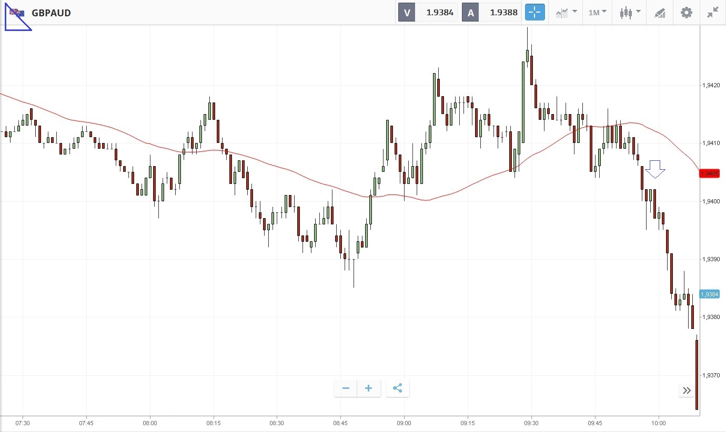726x432 pixels.
Task: Open the compare instruments dropdown
Action: point(566,13)
